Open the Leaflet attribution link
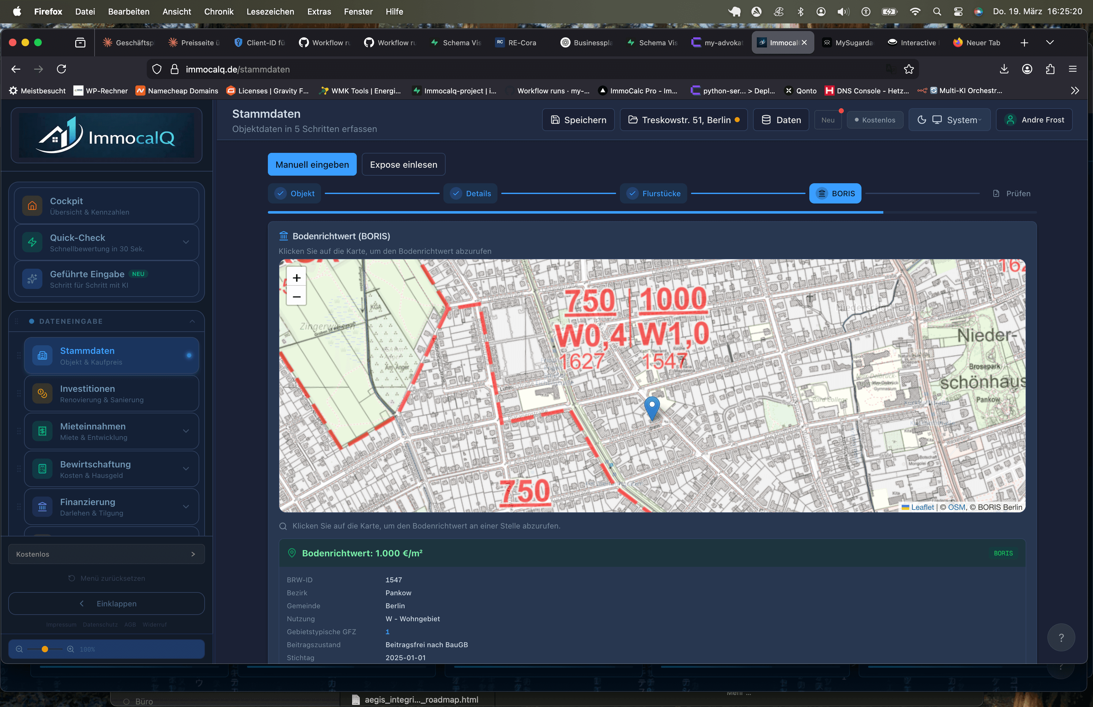Viewport: 1093px width, 707px height. tap(922, 507)
